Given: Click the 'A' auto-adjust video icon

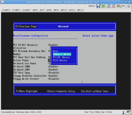Looking at the screenshot, I should point(108,6).
